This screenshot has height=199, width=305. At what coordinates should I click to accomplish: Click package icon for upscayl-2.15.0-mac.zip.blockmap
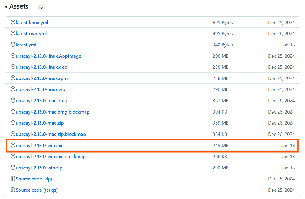[13, 134]
